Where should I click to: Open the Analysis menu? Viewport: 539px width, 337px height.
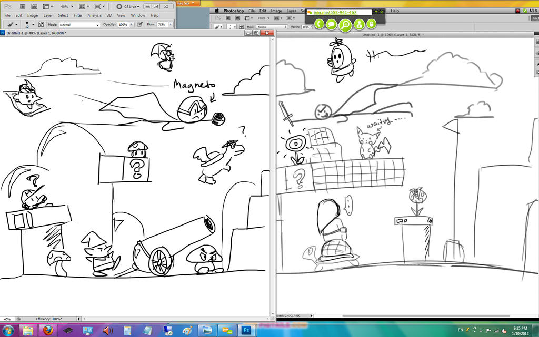tap(95, 15)
